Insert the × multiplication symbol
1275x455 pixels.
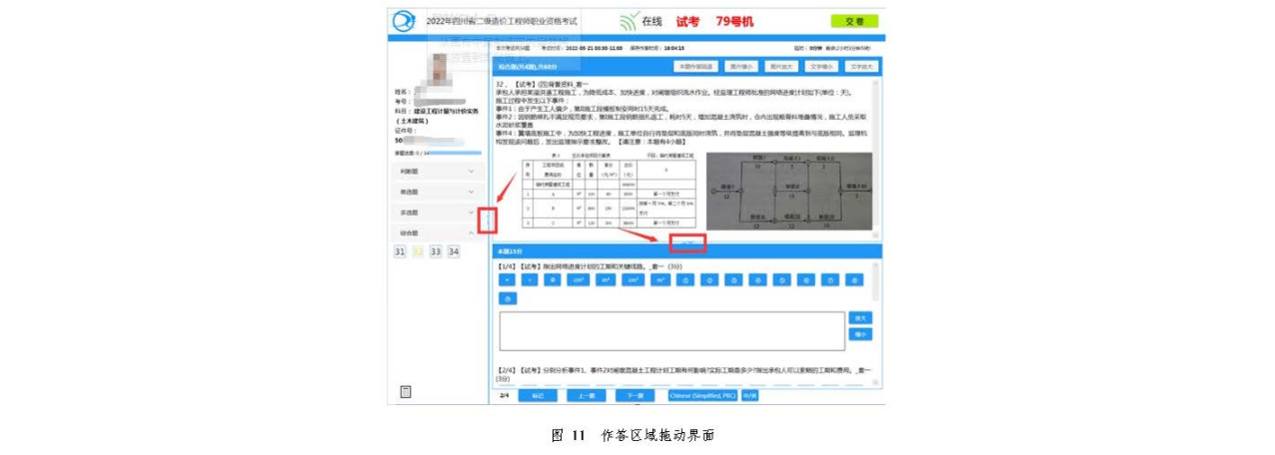click(507, 280)
